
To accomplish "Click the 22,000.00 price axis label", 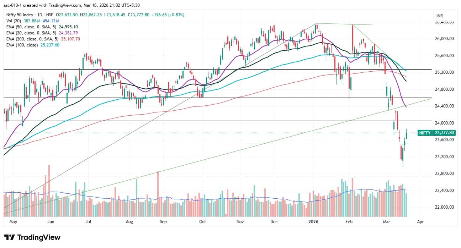I will (x=444, y=207).
